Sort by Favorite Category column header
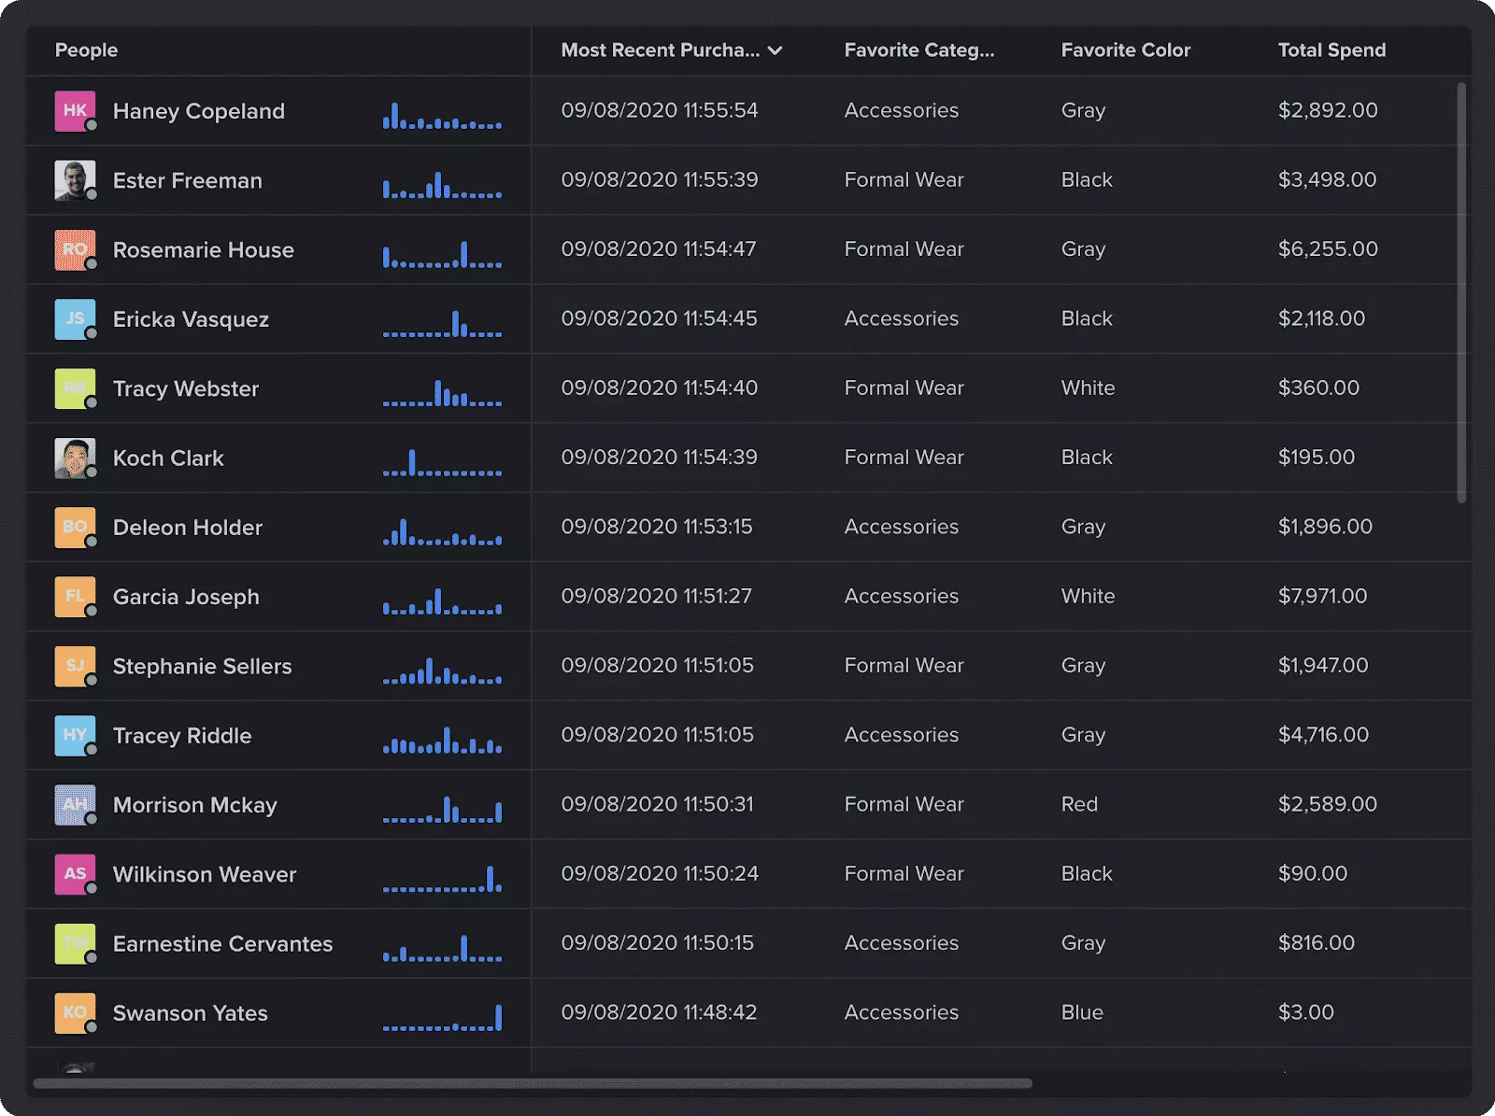This screenshot has height=1116, width=1495. [918, 50]
